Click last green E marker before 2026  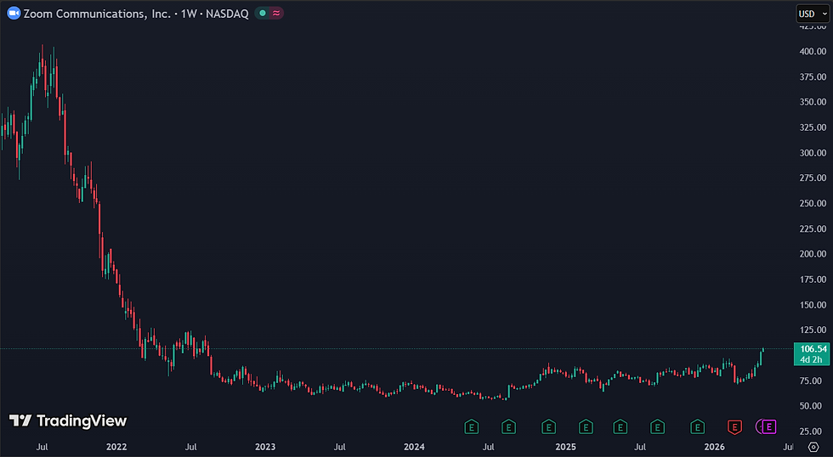click(697, 426)
